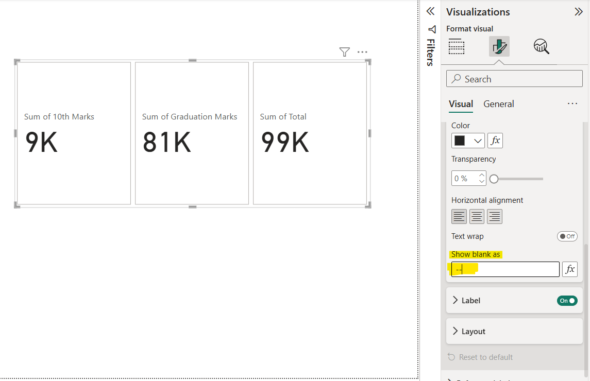Select the Format visual paintbrush icon
This screenshot has height=381, width=590.
(499, 46)
